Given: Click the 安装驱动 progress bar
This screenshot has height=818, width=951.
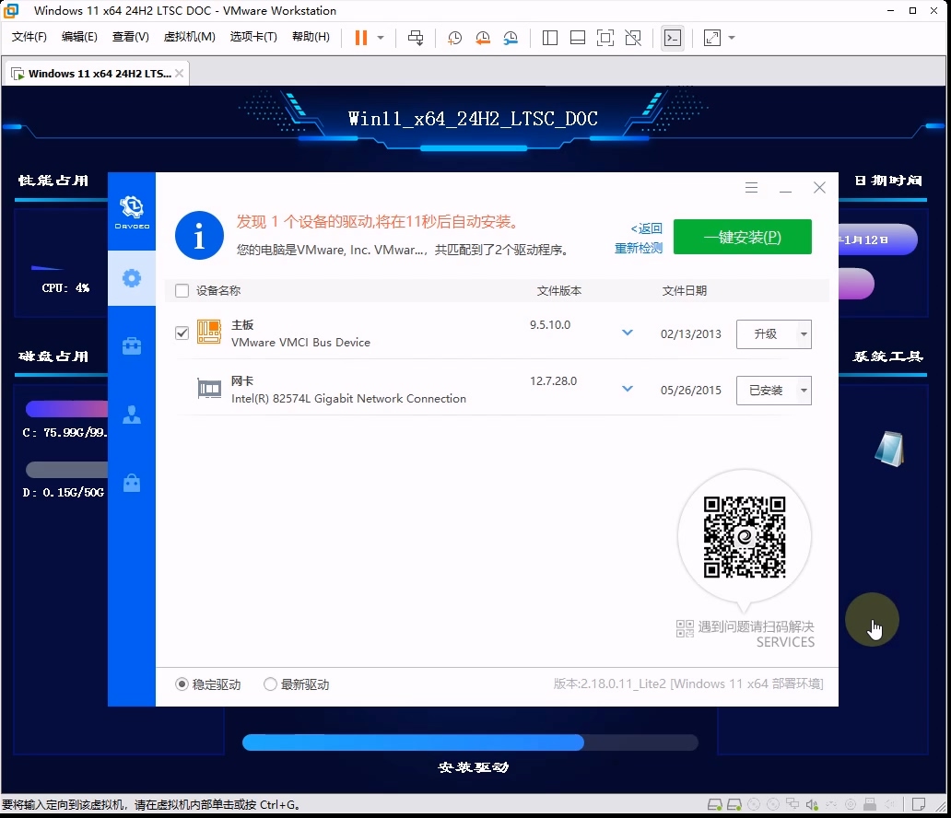Looking at the screenshot, I should 470,742.
